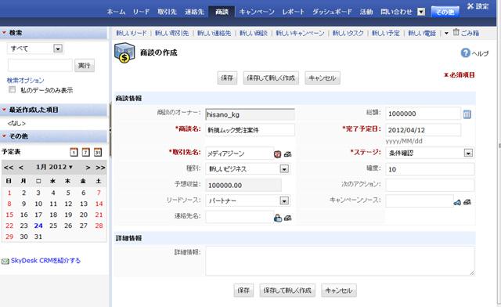Go to previous year with << in calendar
The image size is (501, 307).
coord(9,168)
